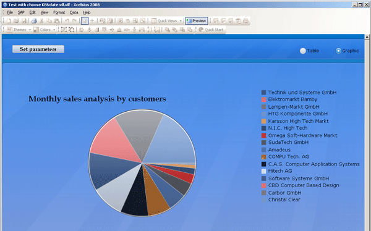Screen dimensions: 371x231
Task: Click the Set parameters button
Action: click(x=38, y=49)
